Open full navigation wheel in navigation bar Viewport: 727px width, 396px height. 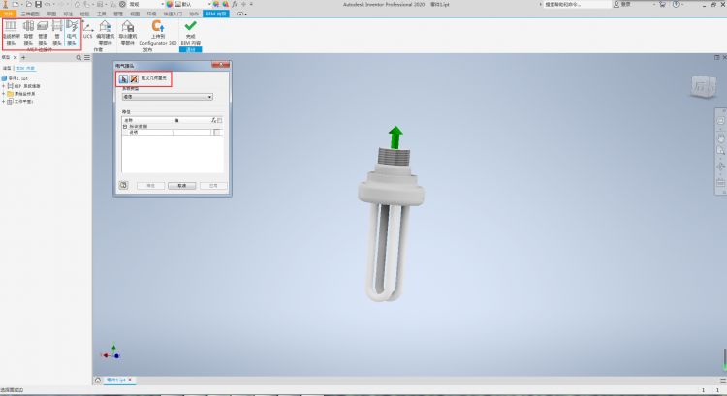point(721,121)
